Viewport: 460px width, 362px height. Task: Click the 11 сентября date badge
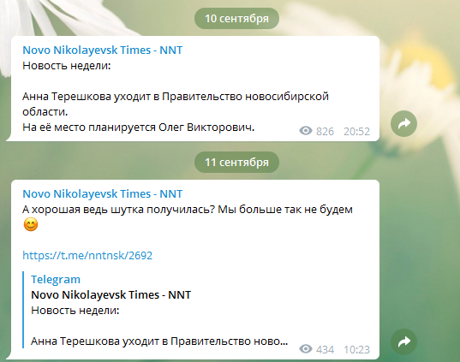(x=236, y=162)
